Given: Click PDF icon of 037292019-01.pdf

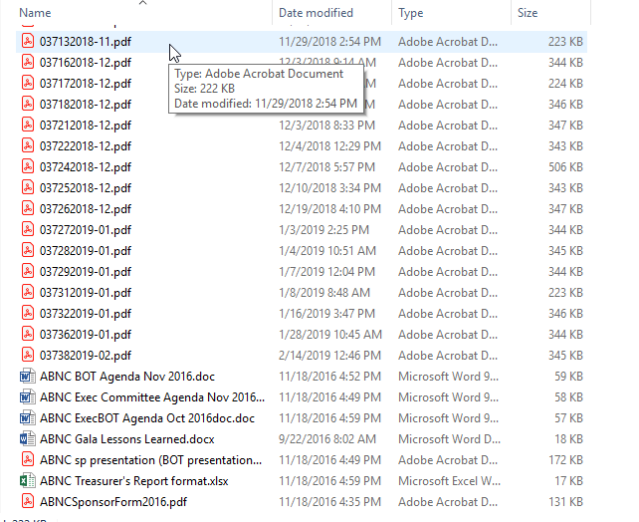Looking at the screenshot, I should 27,271.
